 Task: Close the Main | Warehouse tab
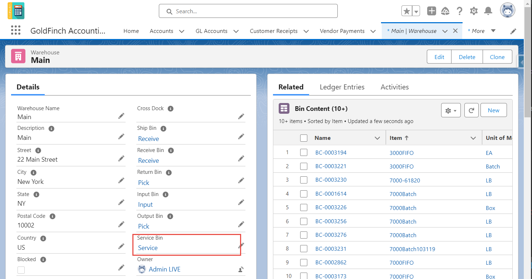tap(455, 31)
